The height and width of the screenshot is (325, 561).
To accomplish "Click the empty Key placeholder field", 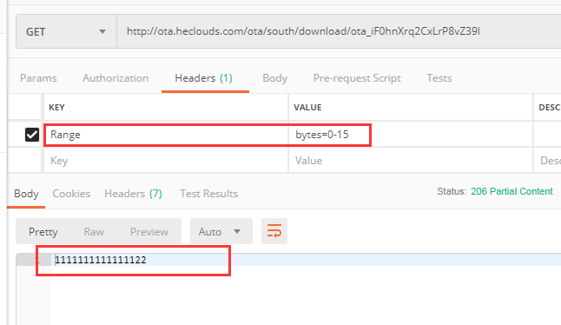I will (166, 161).
